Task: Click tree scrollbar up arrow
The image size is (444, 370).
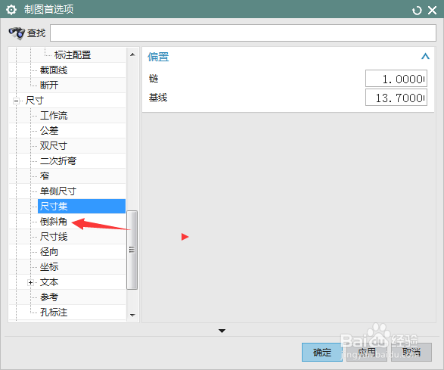Action: point(132,54)
